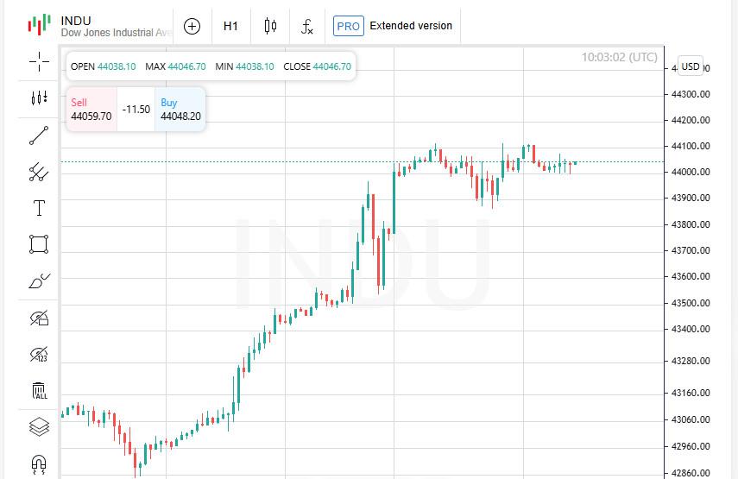This screenshot has height=479, width=738.
Task: Open the H1 timeframe selector
Action: [230, 27]
